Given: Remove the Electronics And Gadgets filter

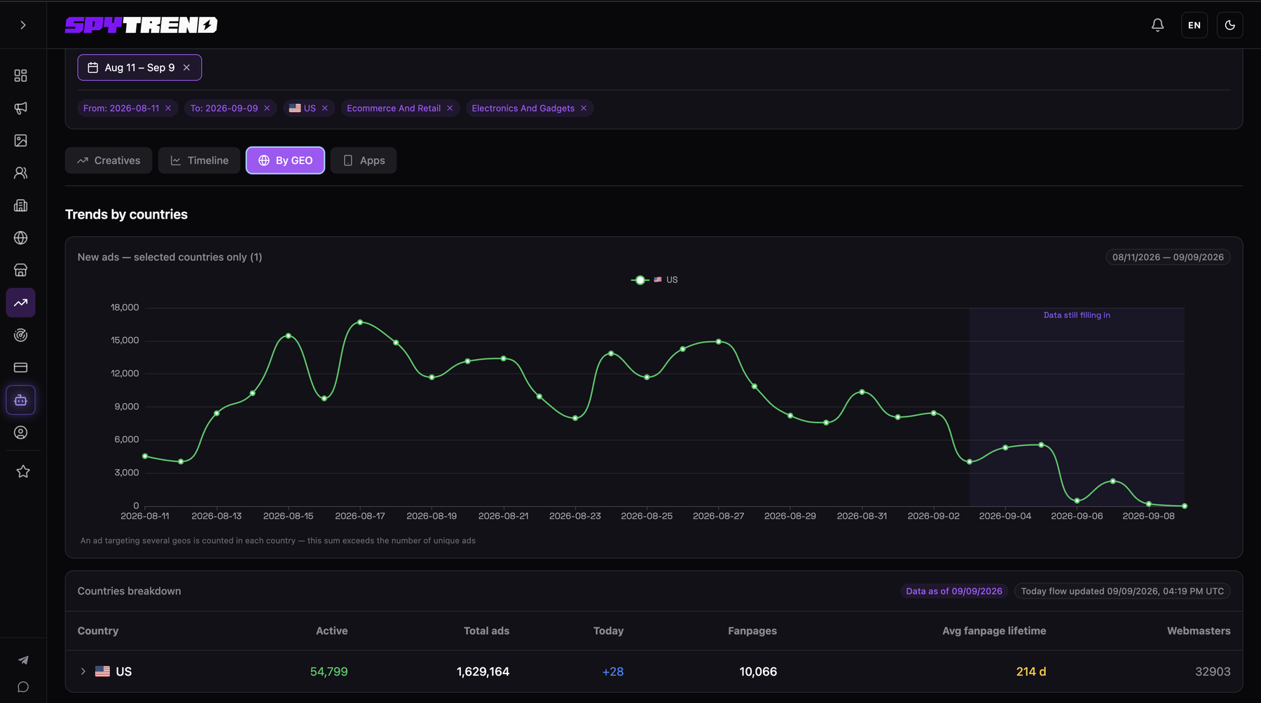Looking at the screenshot, I should point(584,109).
